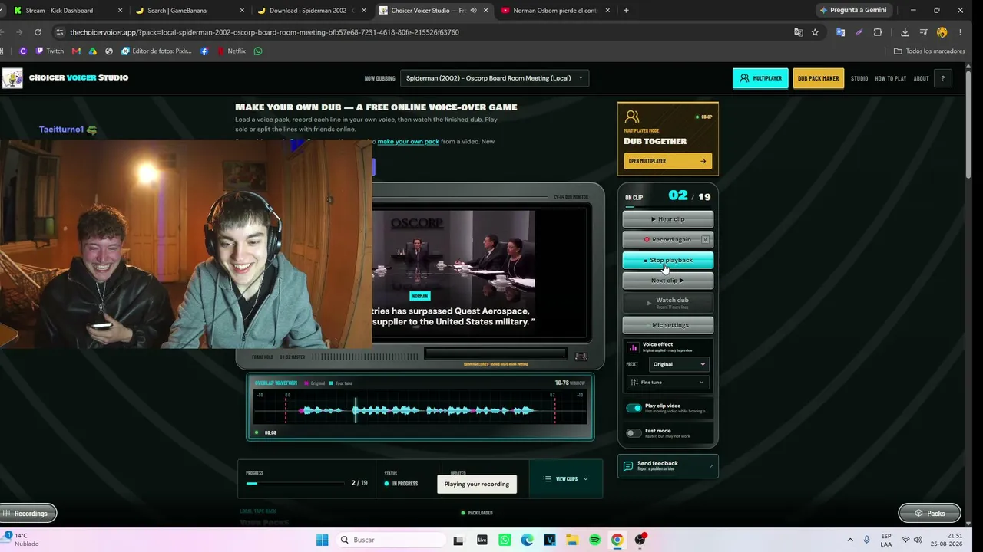983x552 pixels.
Task: Click the Hear clip button
Action: pyautogui.click(x=667, y=219)
